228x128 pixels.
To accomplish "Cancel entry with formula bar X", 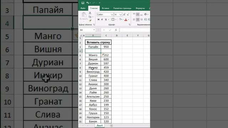I will tap(104, 30).
